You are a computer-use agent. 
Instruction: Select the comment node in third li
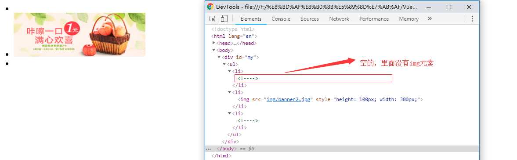(x=247, y=120)
